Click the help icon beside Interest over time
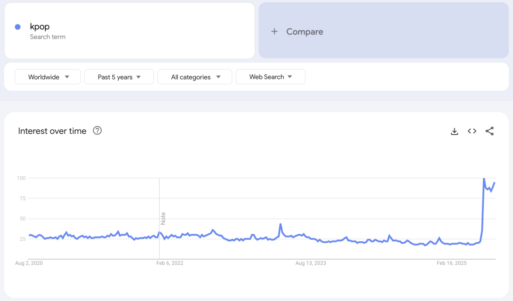 [x=98, y=130]
